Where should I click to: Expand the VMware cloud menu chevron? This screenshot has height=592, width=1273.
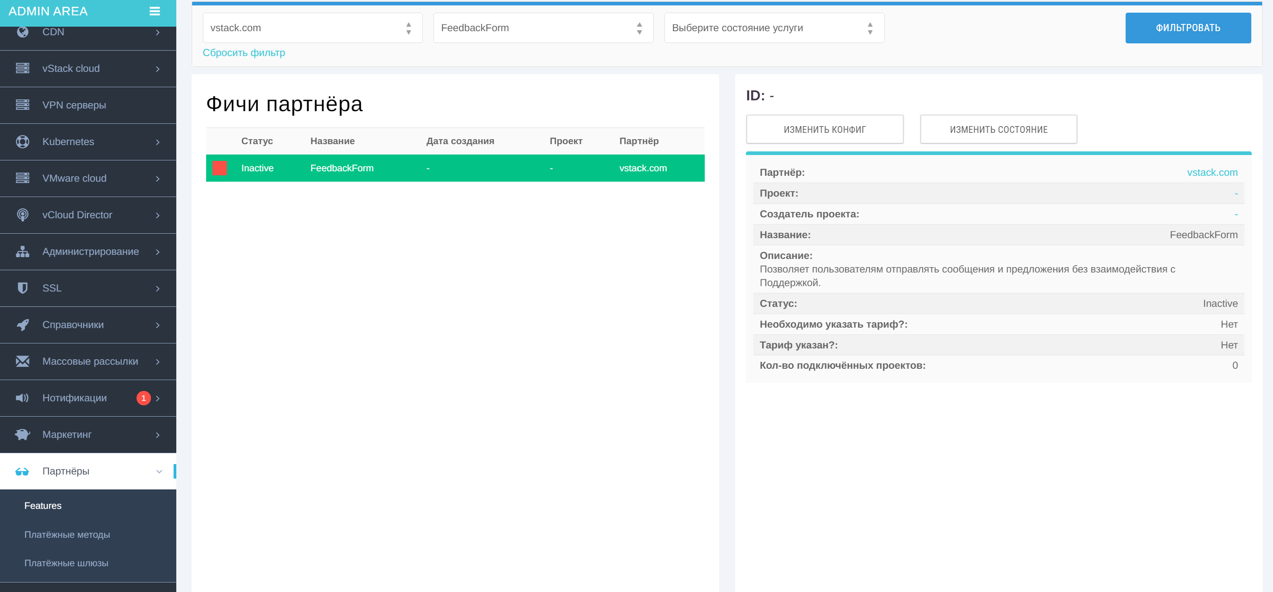158,179
